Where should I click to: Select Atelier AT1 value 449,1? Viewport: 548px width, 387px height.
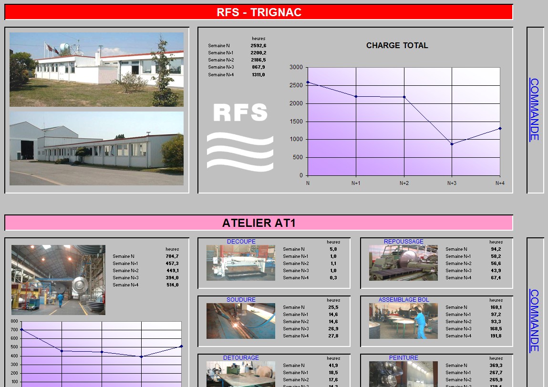point(172,271)
